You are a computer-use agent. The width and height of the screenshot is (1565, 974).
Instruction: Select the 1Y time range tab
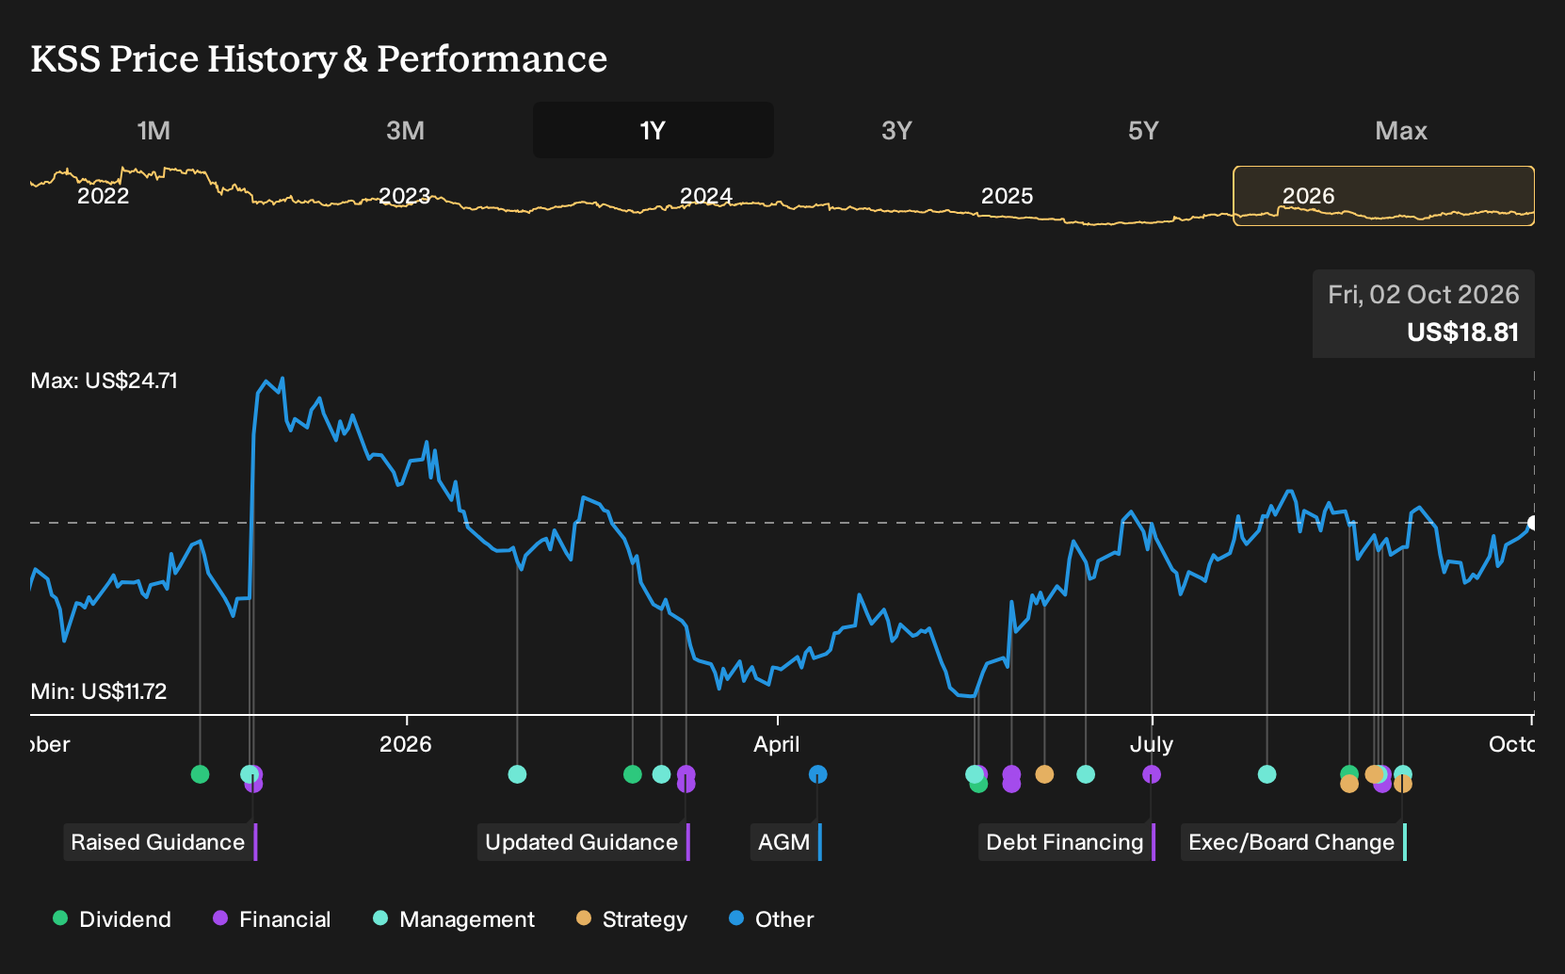pos(653,130)
